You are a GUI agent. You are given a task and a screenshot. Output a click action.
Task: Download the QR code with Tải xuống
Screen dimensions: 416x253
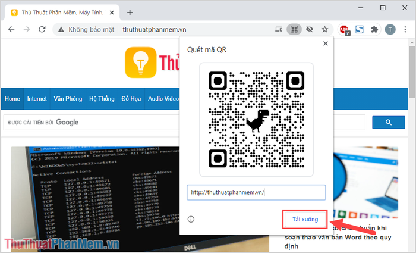pos(305,219)
